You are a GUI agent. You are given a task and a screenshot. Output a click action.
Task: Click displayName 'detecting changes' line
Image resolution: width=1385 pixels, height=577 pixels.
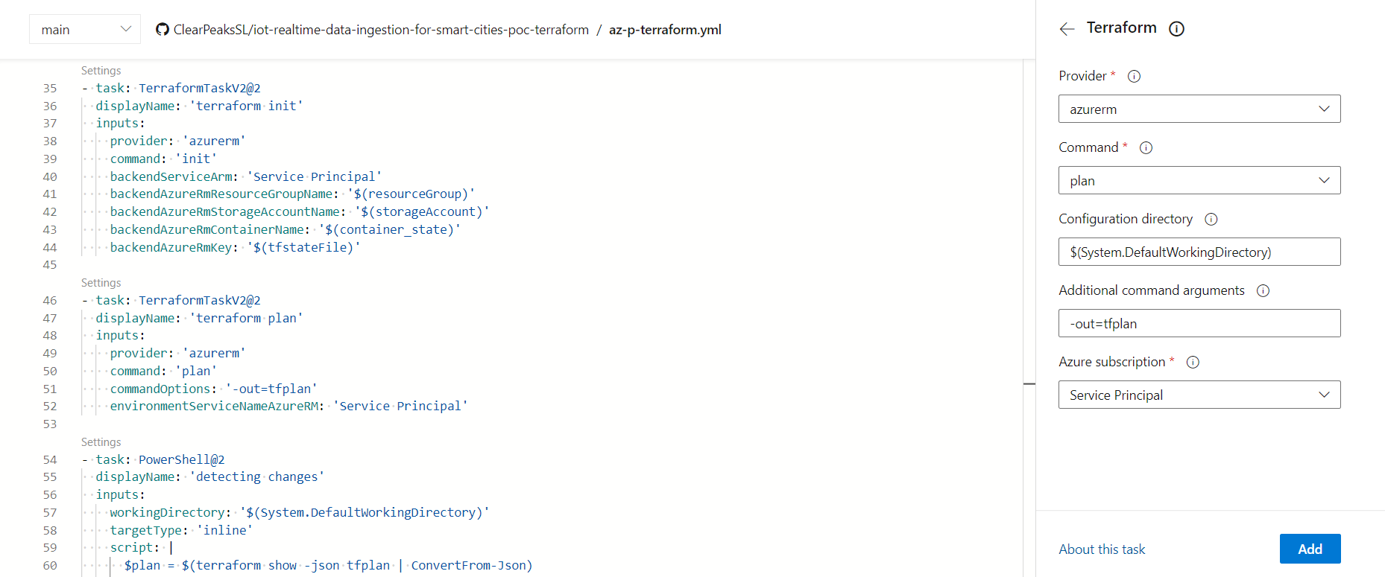point(210,476)
